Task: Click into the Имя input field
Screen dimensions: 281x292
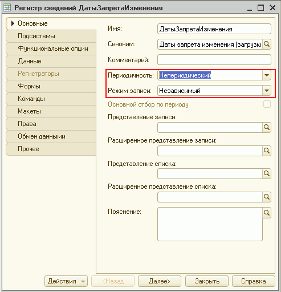Action: click(214, 29)
